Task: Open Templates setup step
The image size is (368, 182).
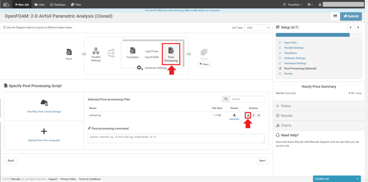Action: click(x=290, y=53)
